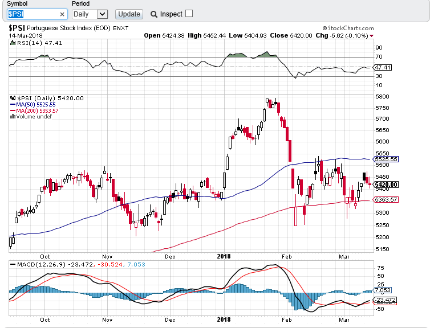This screenshot has width=434, height=328.
Task: Click the Symbol label above input
Action: tap(17, 3)
